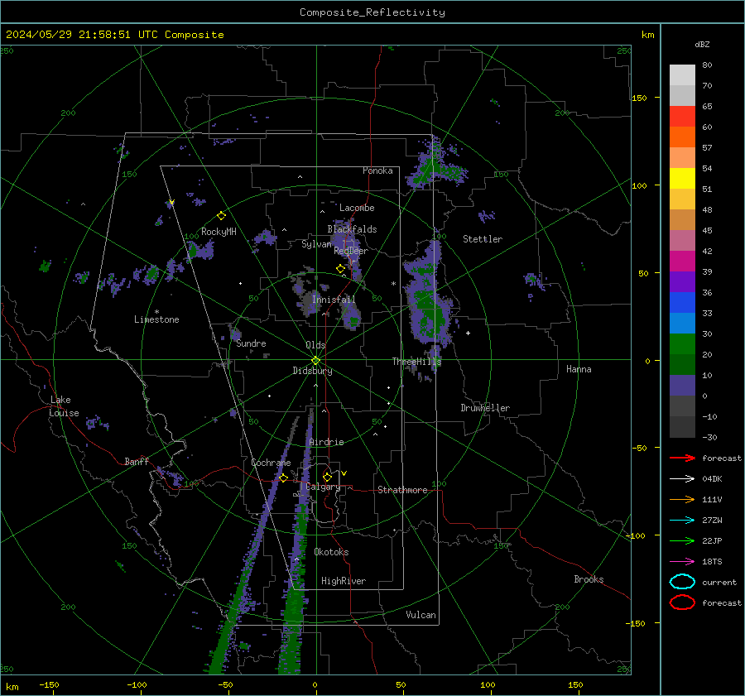Pick the green 22JP arrow symbol
The width and height of the screenshot is (745, 696).
pos(682,540)
